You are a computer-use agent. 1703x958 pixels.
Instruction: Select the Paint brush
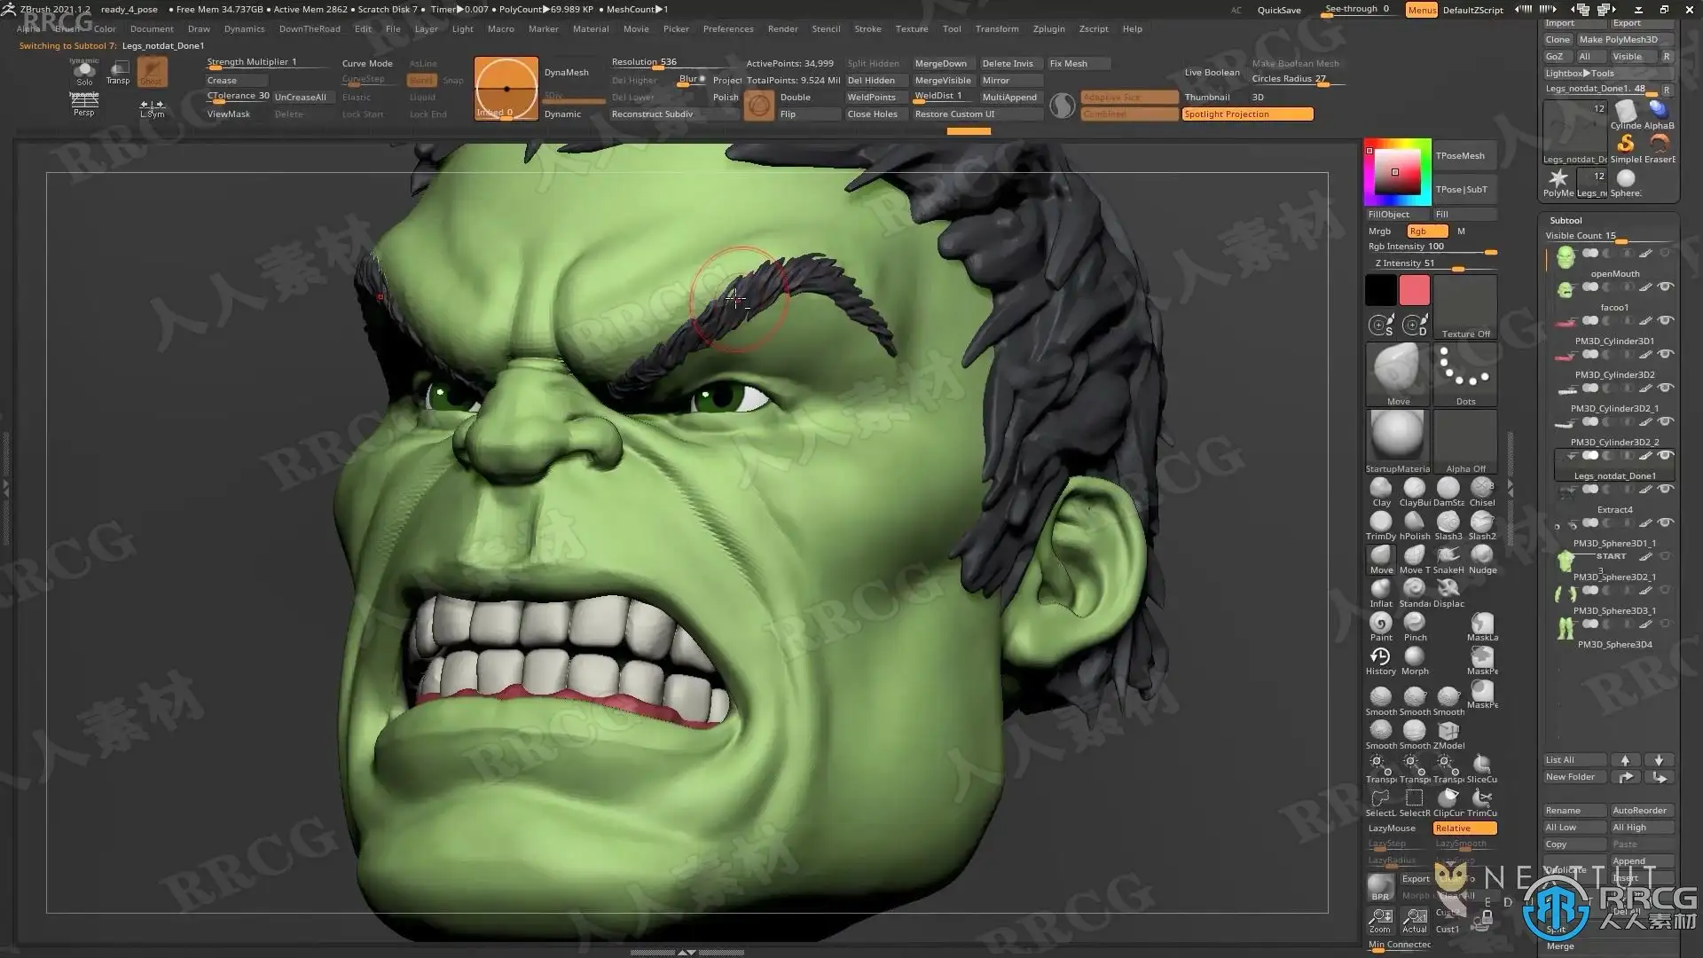1381,626
